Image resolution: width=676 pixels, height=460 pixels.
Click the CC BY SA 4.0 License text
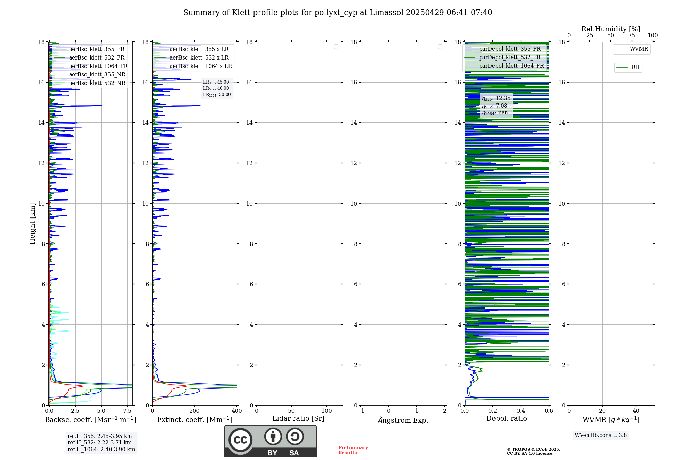(530, 453)
